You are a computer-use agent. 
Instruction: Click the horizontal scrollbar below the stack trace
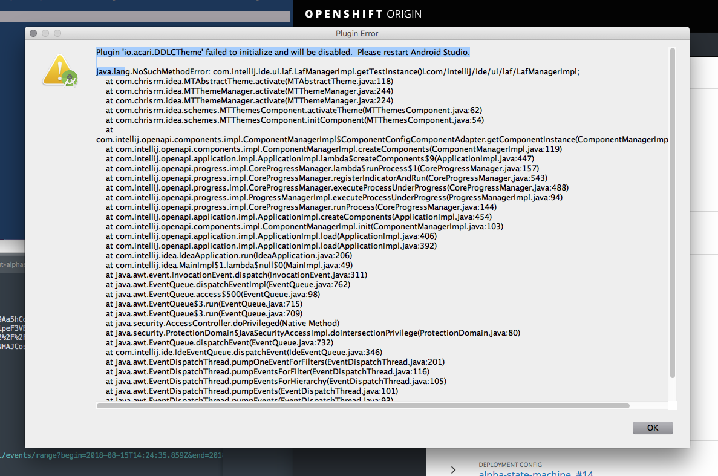pyautogui.click(x=363, y=405)
